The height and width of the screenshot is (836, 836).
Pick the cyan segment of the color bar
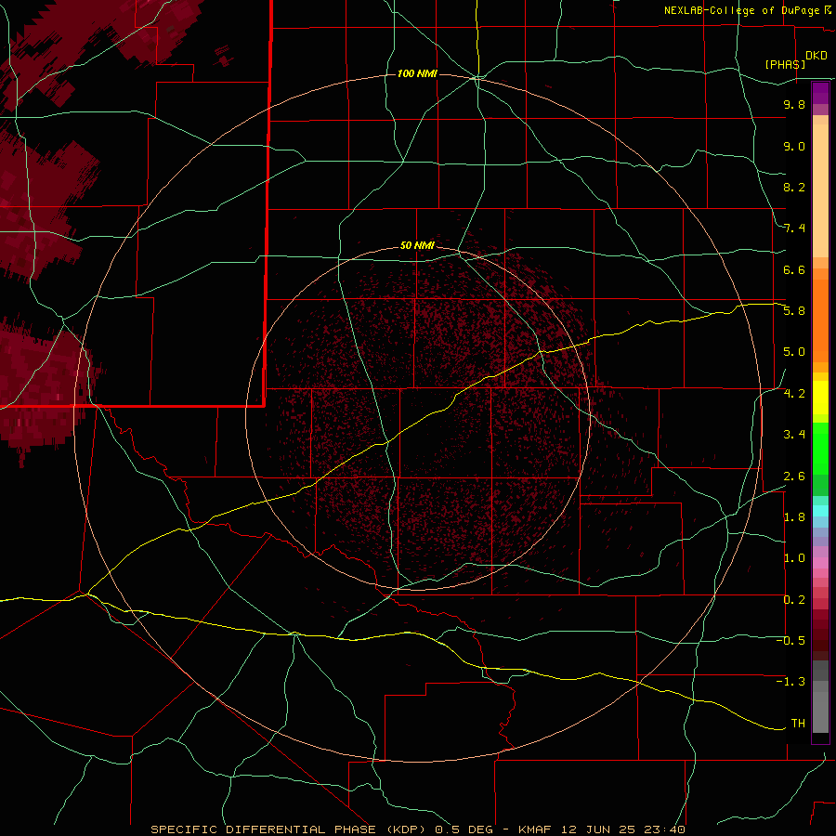[820, 510]
